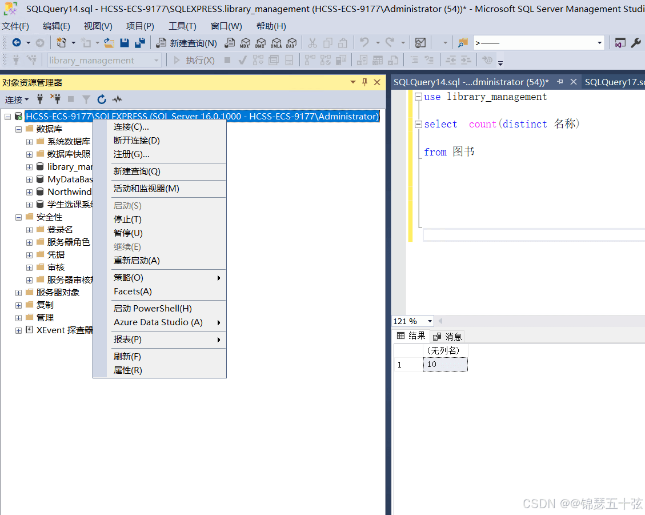Click the Parse checkmark icon
Image resolution: width=645 pixels, height=515 pixels.
[243, 61]
